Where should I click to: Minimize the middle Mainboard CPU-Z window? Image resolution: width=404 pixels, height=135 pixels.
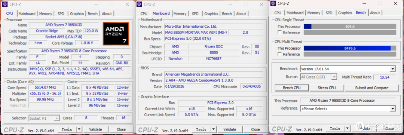pos(230,4)
